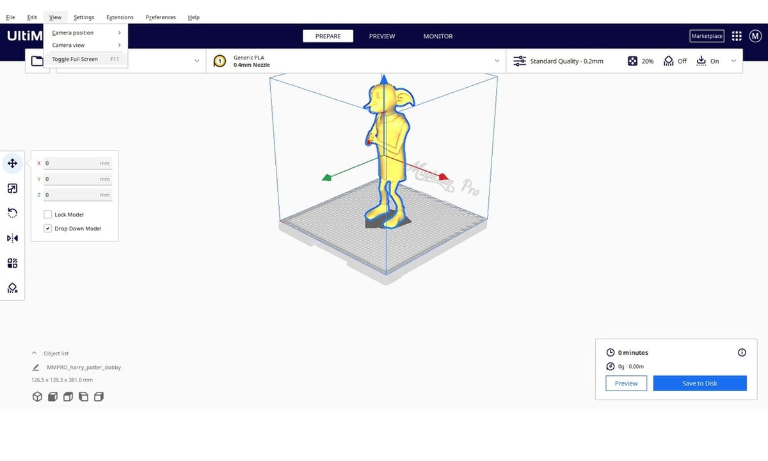The image size is (768, 461).
Task: Click the Z position input field
Action: (77, 195)
